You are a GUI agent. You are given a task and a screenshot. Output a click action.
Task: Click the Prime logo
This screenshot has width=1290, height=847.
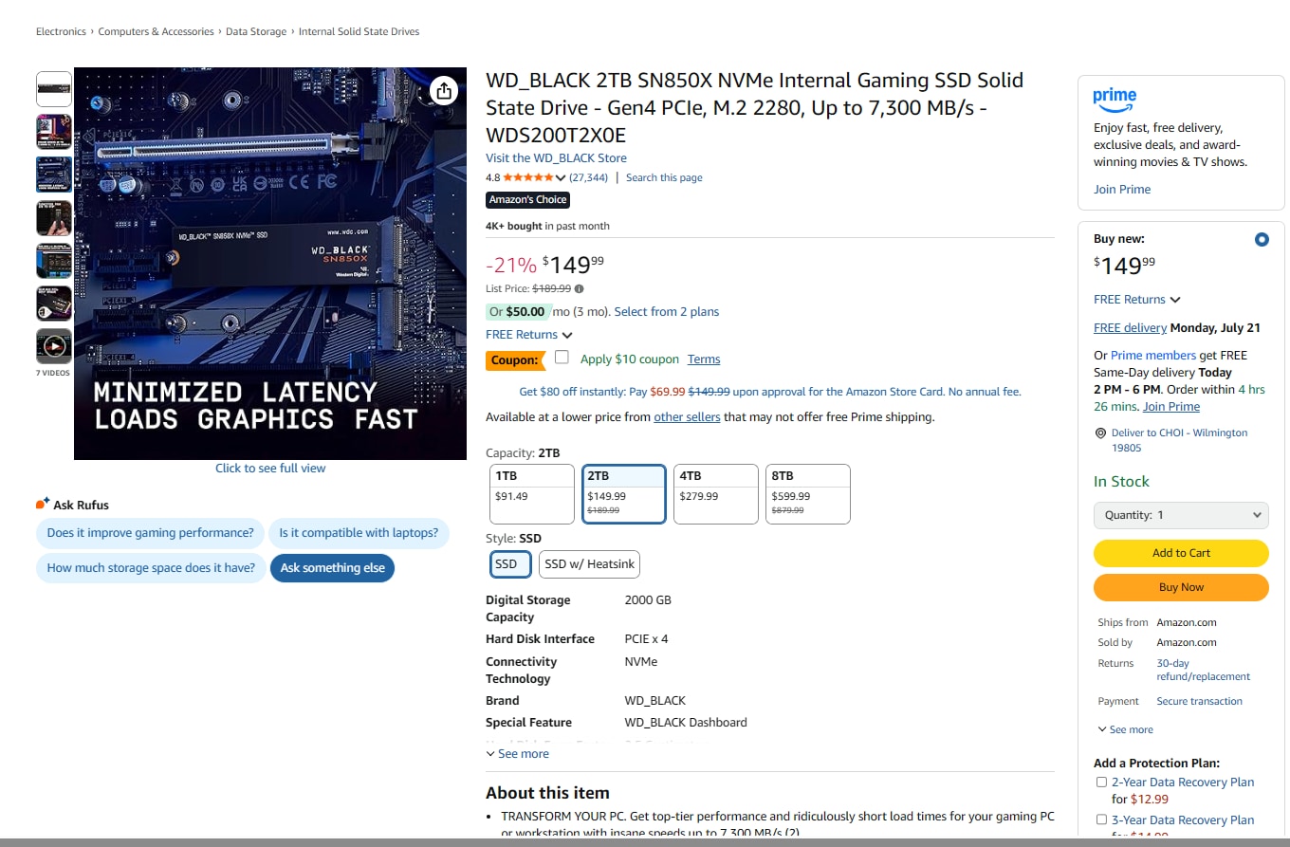[x=1115, y=97]
